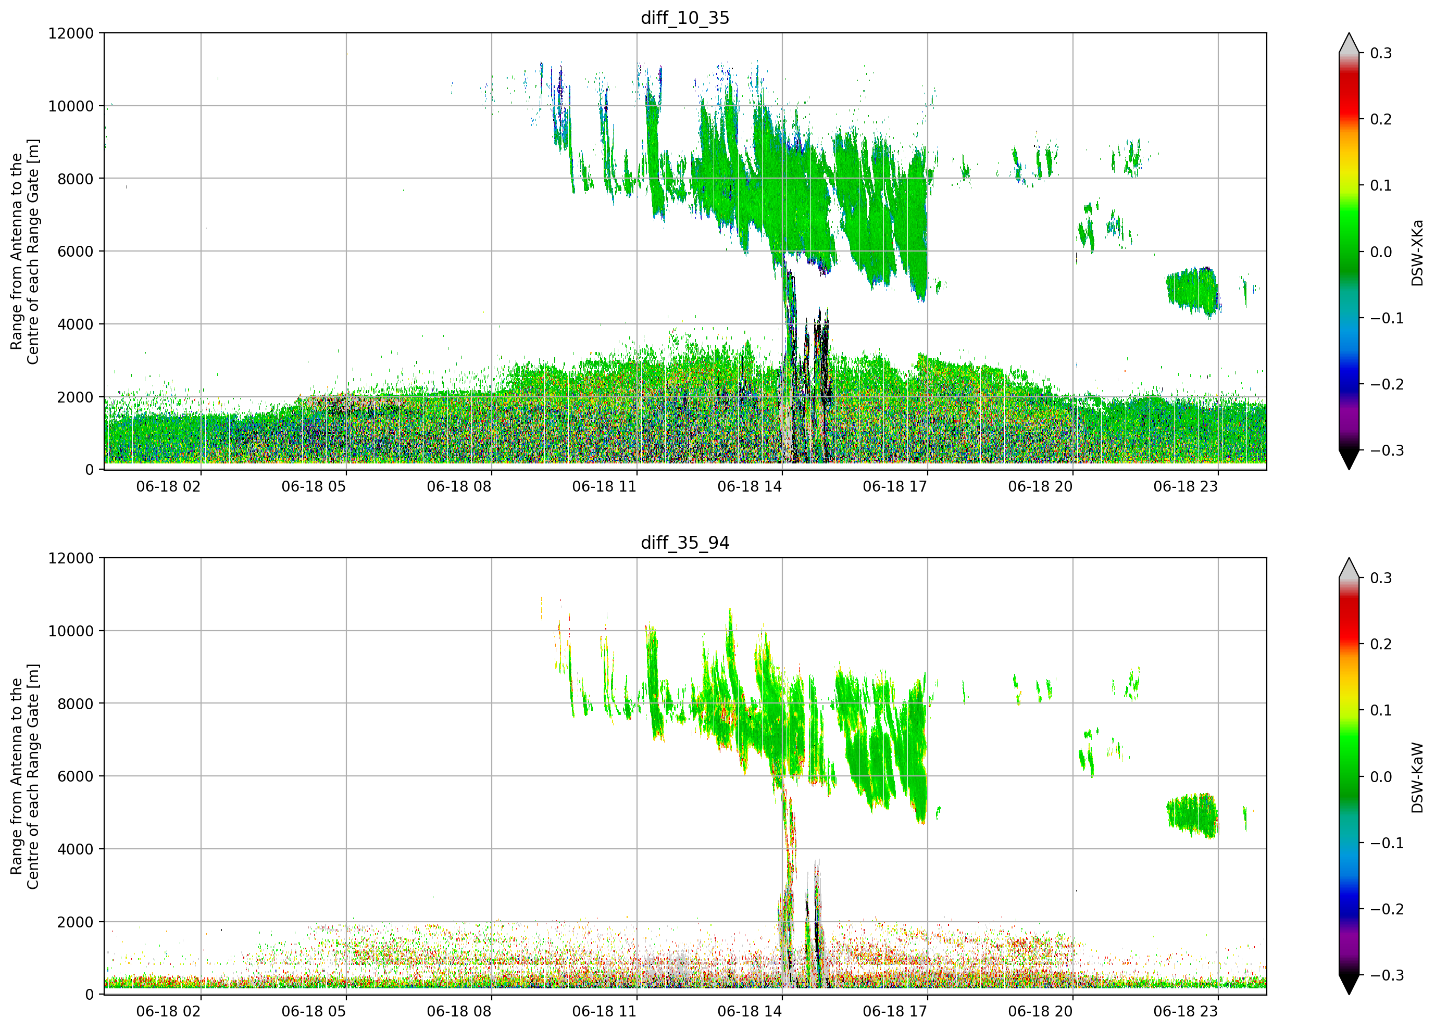Image resolution: width=1435 pixels, height=1030 pixels.
Task: Click the 4000 y-tick of the diff_10_35 plot
Action: tap(76, 324)
